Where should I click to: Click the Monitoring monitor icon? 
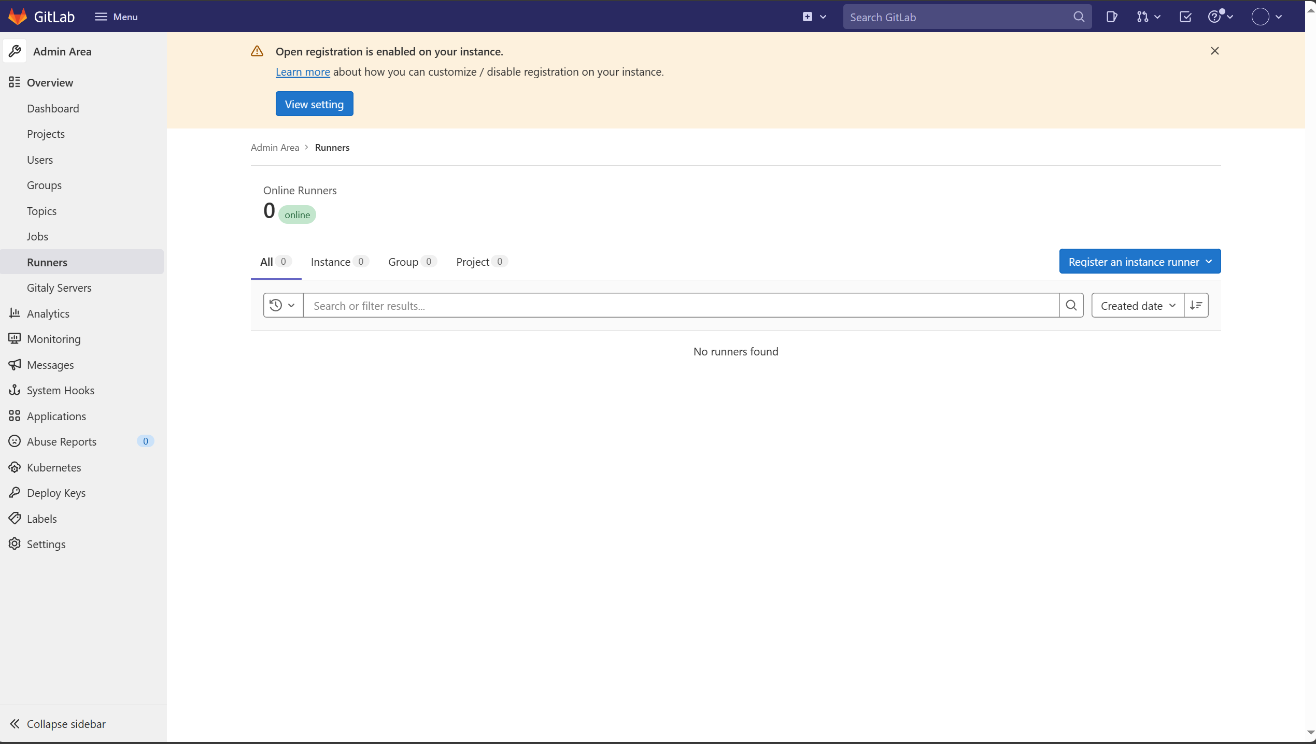(x=15, y=339)
